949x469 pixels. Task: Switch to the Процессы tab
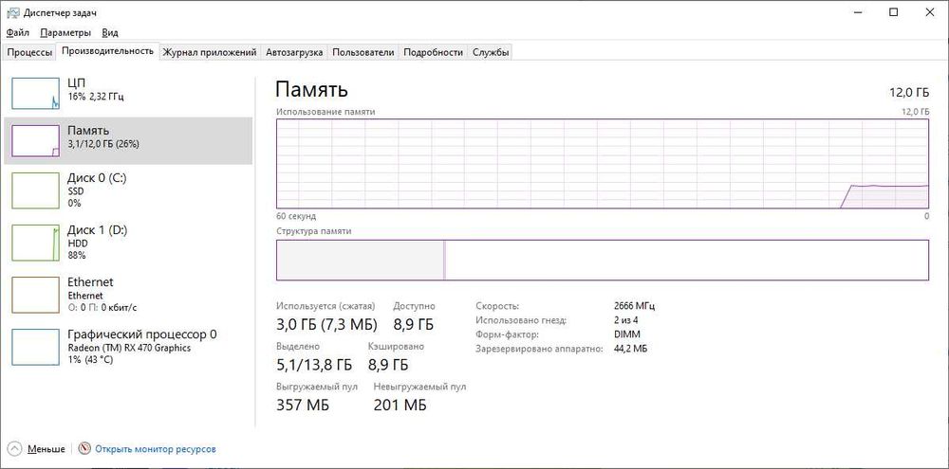click(29, 52)
